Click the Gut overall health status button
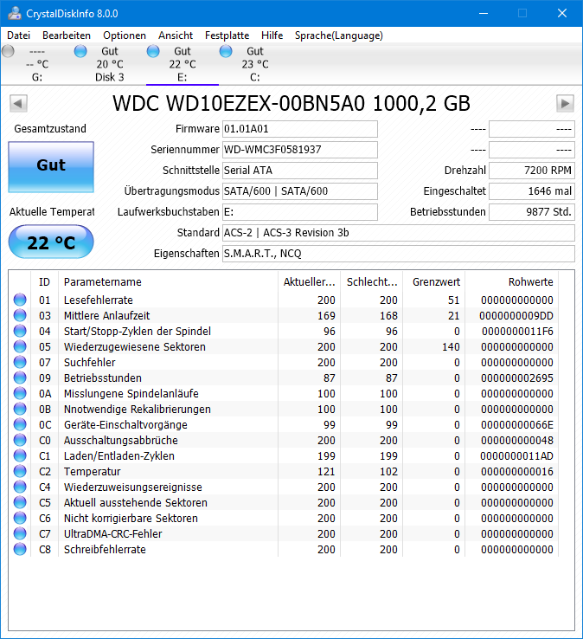Viewport: 583px width, 639px height. point(51,167)
